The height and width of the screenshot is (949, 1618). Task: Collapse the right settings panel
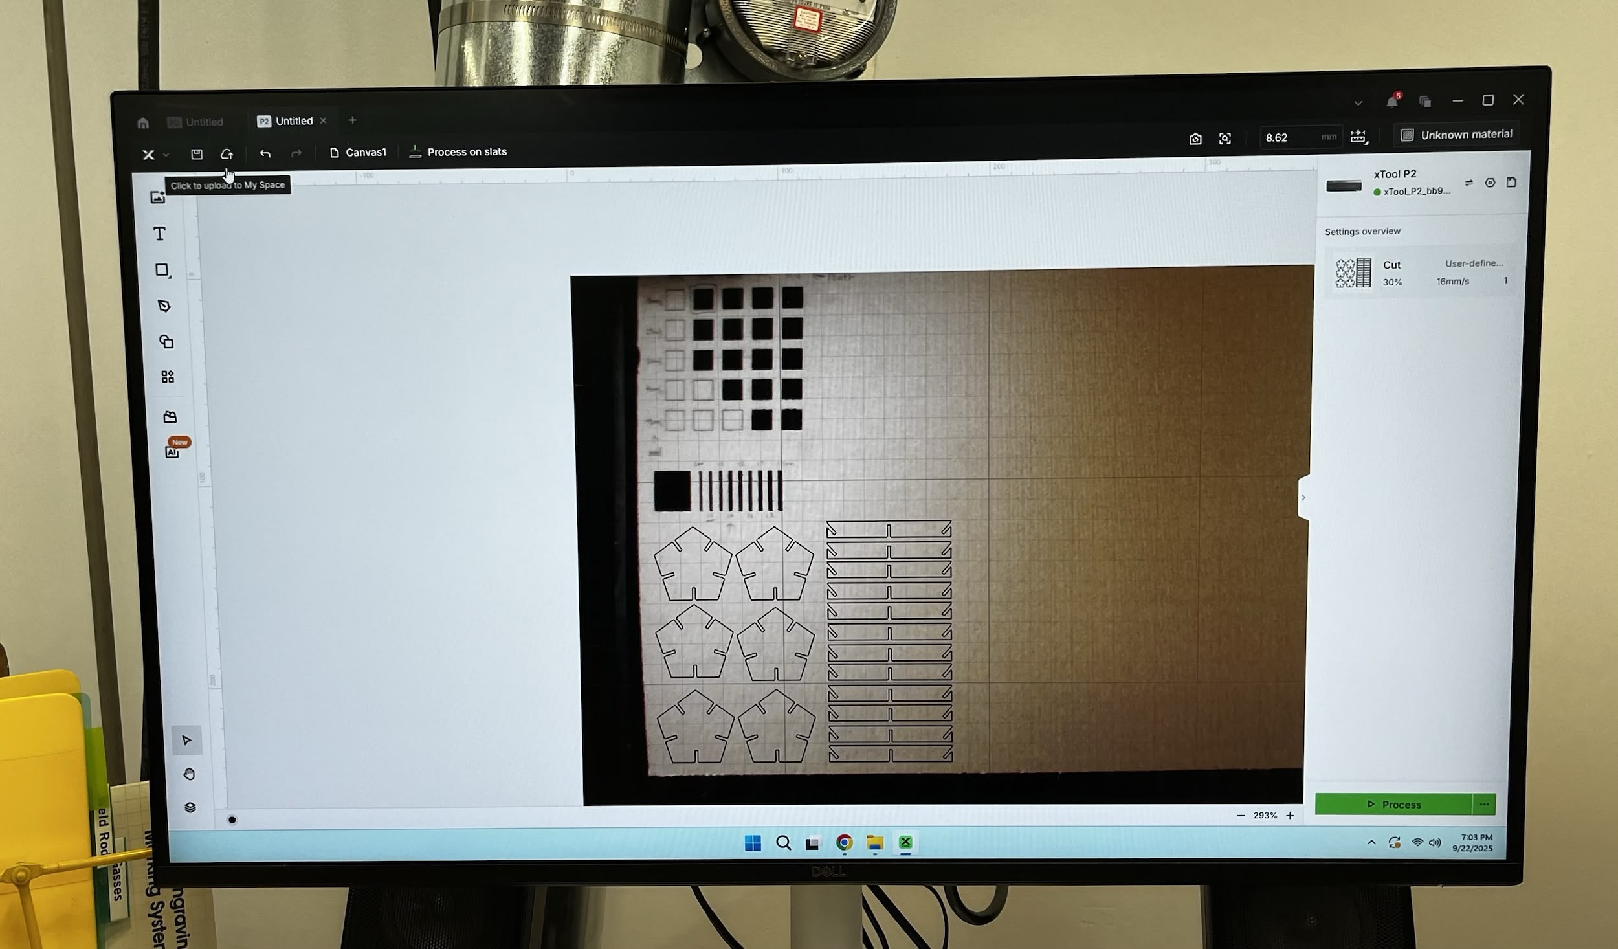(1303, 497)
